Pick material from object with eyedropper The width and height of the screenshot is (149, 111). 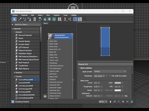[x=20, y=19]
